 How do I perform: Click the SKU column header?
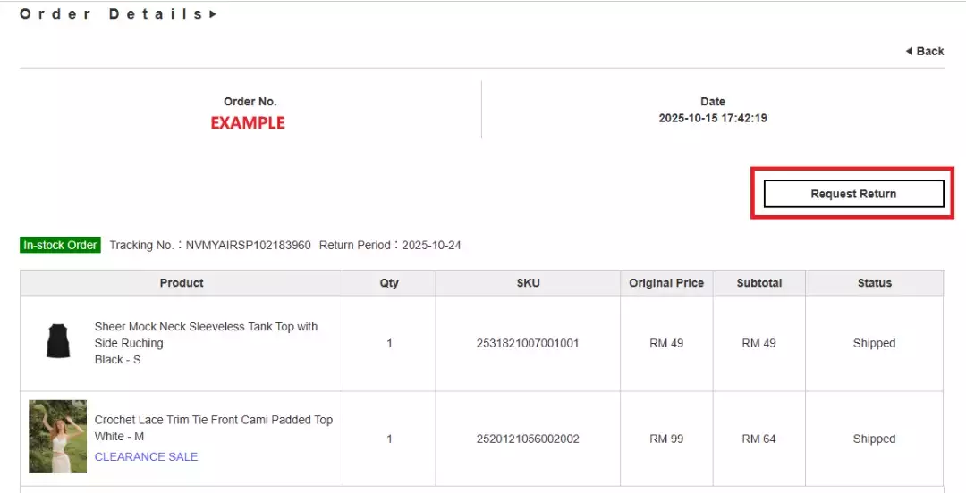click(x=528, y=283)
